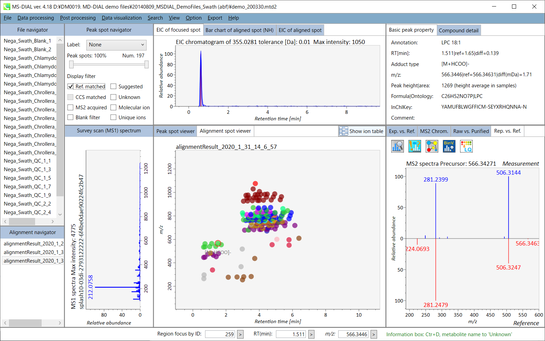Image resolution: width=545 pixels, height=341 pixels.
Task: Open the Data visualization menu
Action: (x=121, y=18)
